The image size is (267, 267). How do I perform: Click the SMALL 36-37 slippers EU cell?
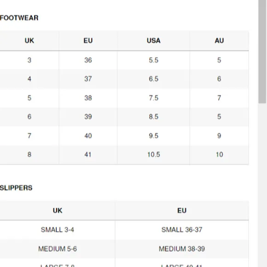point(182,230)
